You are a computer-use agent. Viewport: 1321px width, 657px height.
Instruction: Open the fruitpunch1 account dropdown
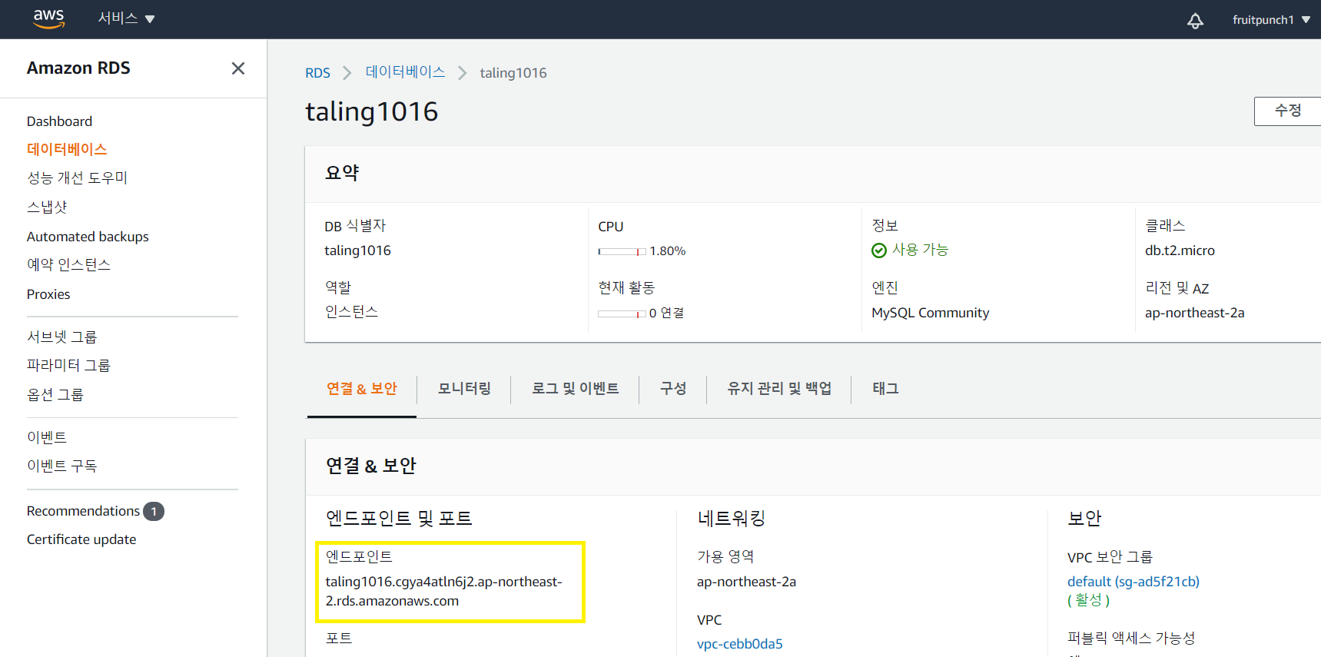coord(1271,20)
